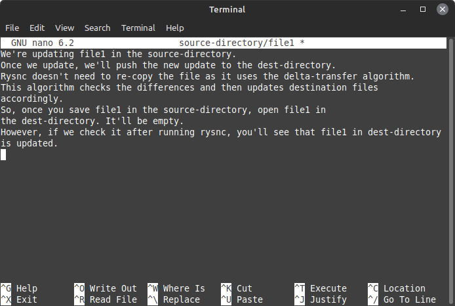Place cursor on the empty line after text
Screen dimensions: 455x306
[3, 154]
